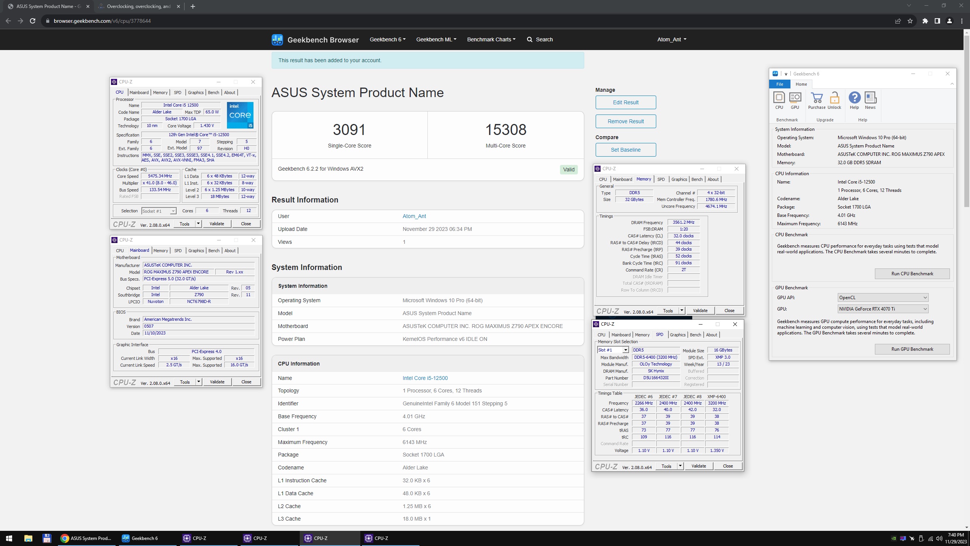
Task: Open the Chrome extensions puzzle icon
Action: [925, 21]
